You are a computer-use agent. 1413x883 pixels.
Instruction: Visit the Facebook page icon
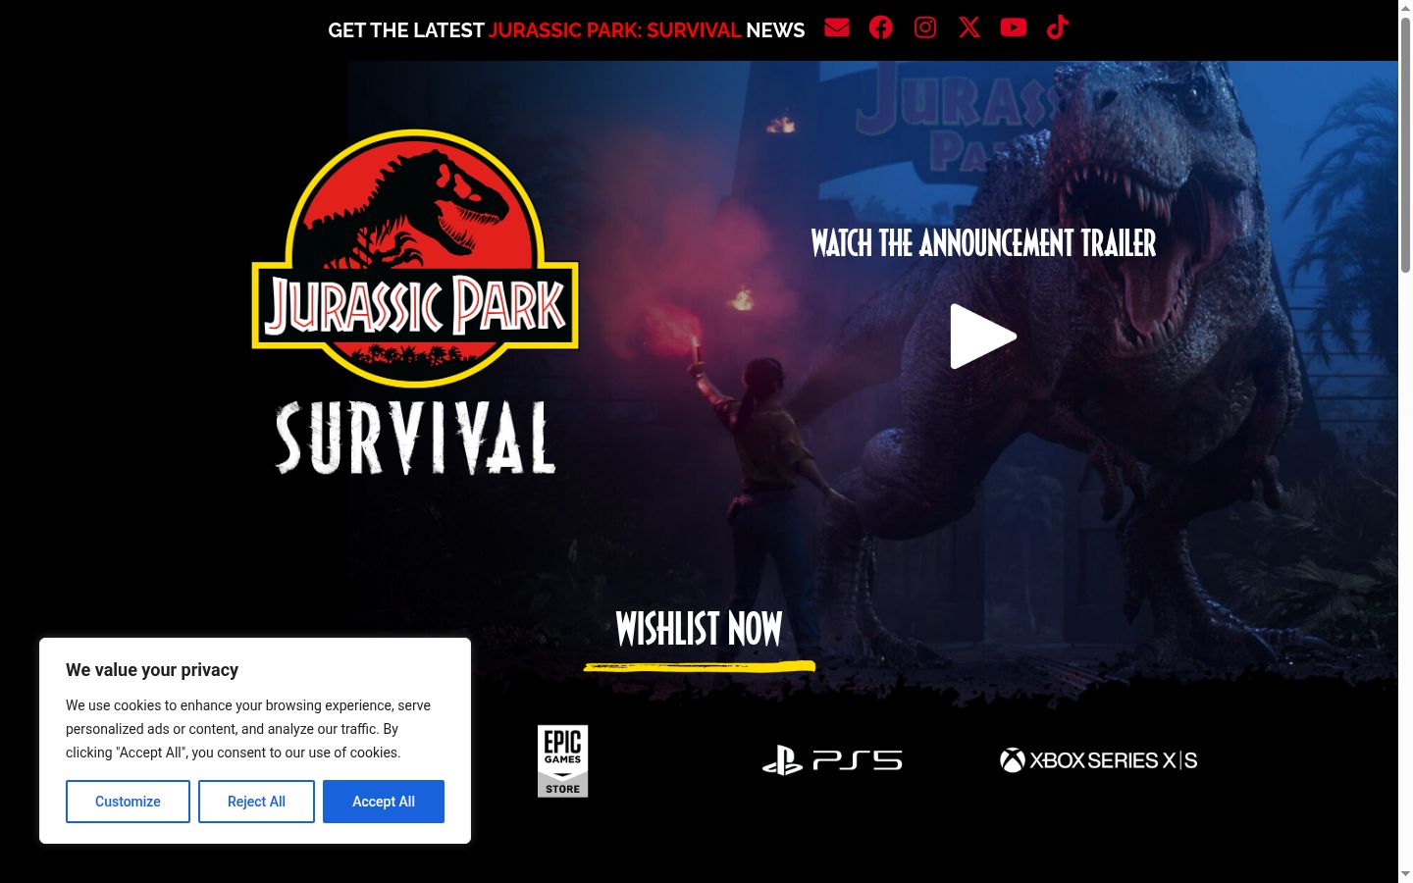click(x=881, y=27)
